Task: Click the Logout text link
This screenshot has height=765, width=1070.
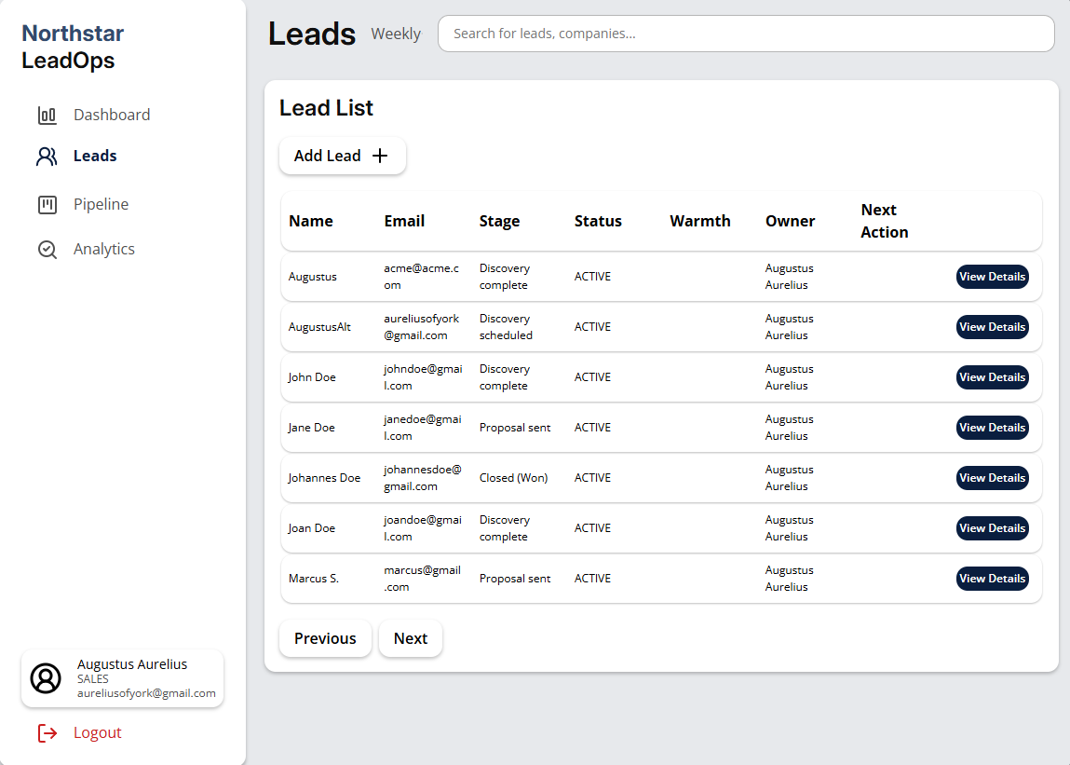Action: (97, 732)
